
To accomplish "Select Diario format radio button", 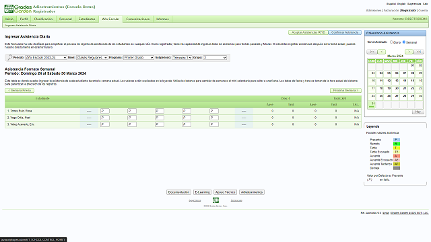I will click(391, 42).
